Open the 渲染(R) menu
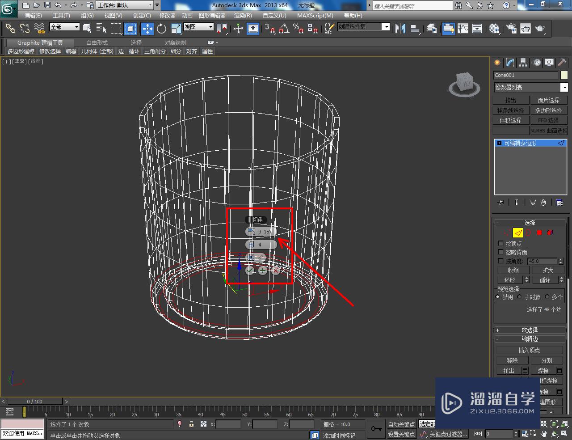The width and height of the screenshot is (572, 440). tap(243, 15)
